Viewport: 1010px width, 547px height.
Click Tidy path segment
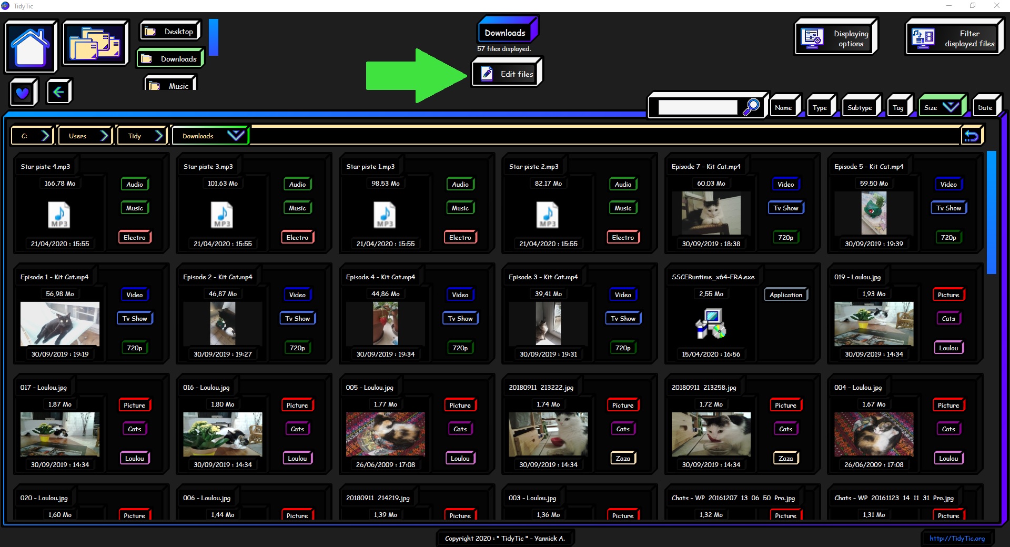pyautogui.click(x=135, y=136)
